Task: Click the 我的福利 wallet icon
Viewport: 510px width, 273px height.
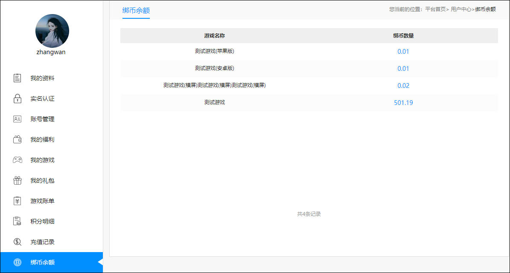Action: 17,139
